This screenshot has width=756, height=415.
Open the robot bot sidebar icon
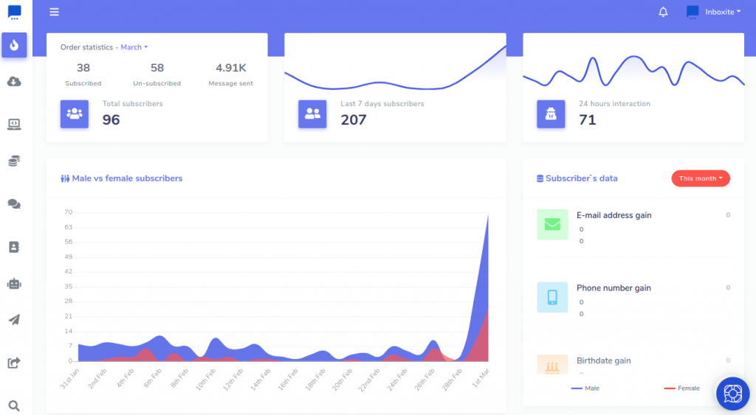[14, 284]
